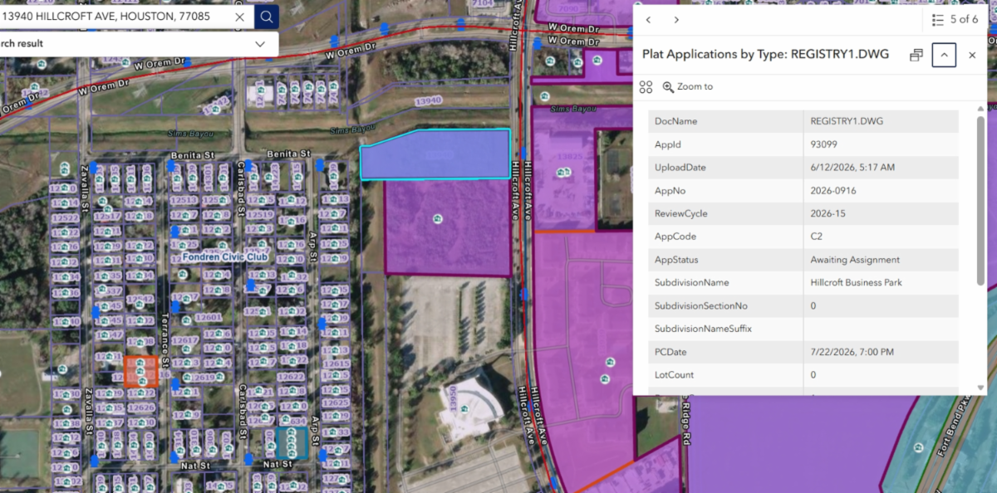The width and height of the screenshot is (997, 493).
Task: Click the four-dot icon beside Zoom to
Action: point(646,87)
